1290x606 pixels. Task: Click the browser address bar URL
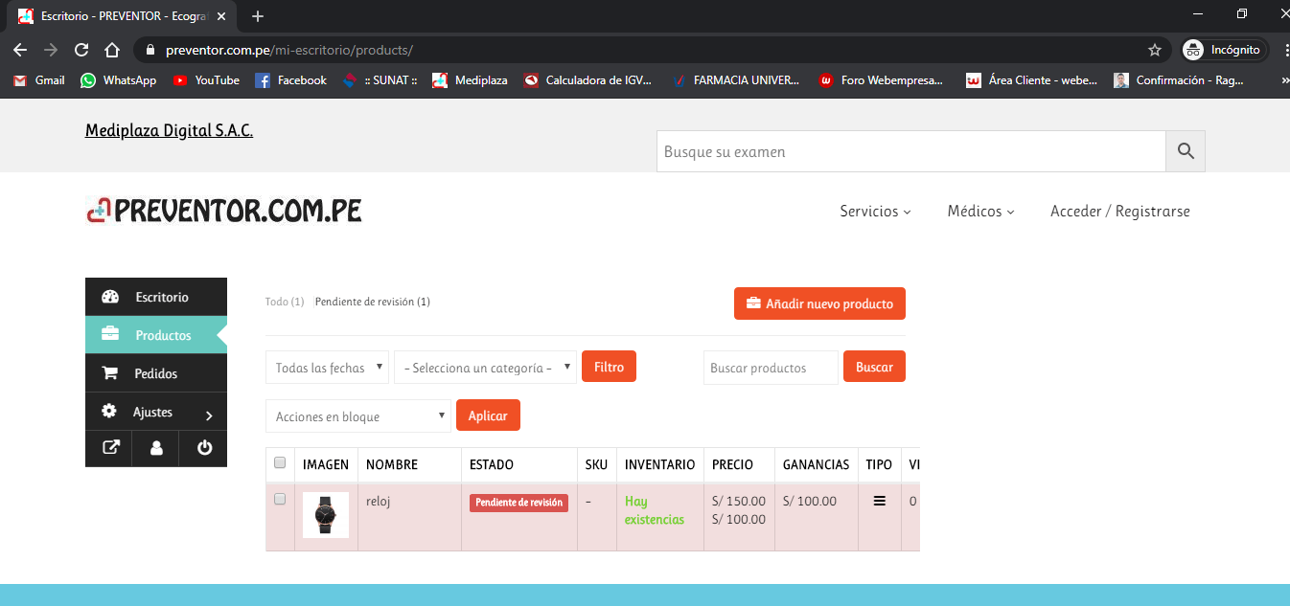(x=289, y=50)
